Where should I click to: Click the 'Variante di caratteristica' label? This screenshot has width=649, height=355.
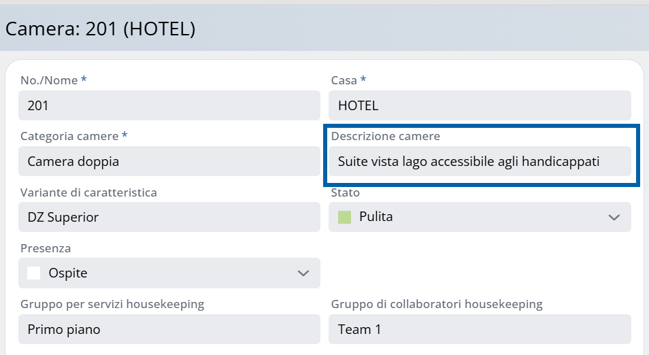point(88,192)
